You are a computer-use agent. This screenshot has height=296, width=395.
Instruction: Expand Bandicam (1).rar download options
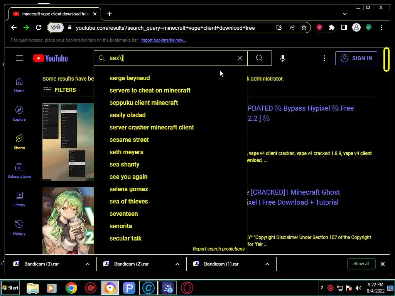coord(267,264)
